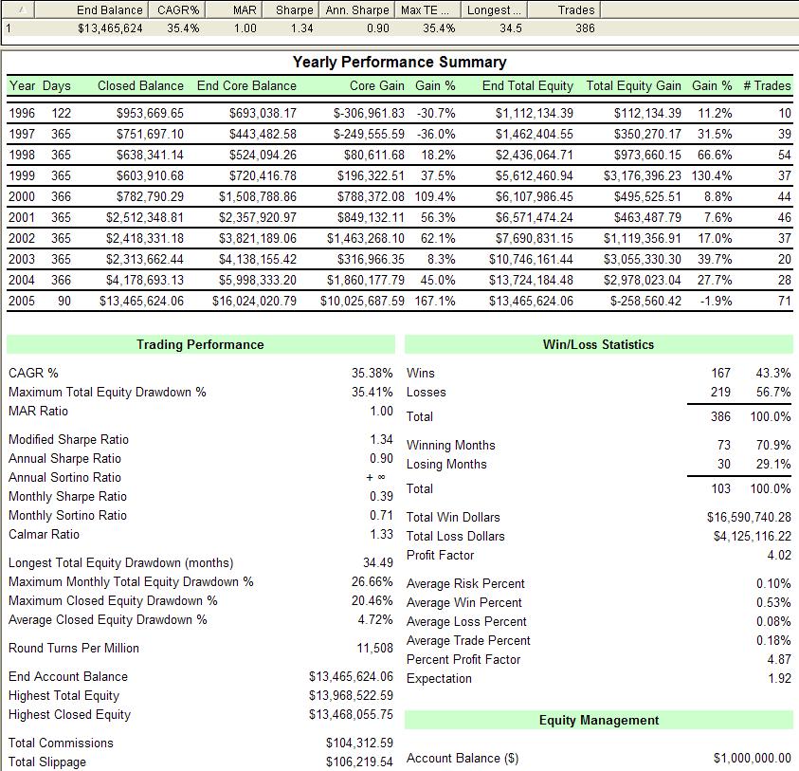This screenshot has height=771, width=799.
Task: Click the sort arrow column header
Action: [x=21, y=9]
